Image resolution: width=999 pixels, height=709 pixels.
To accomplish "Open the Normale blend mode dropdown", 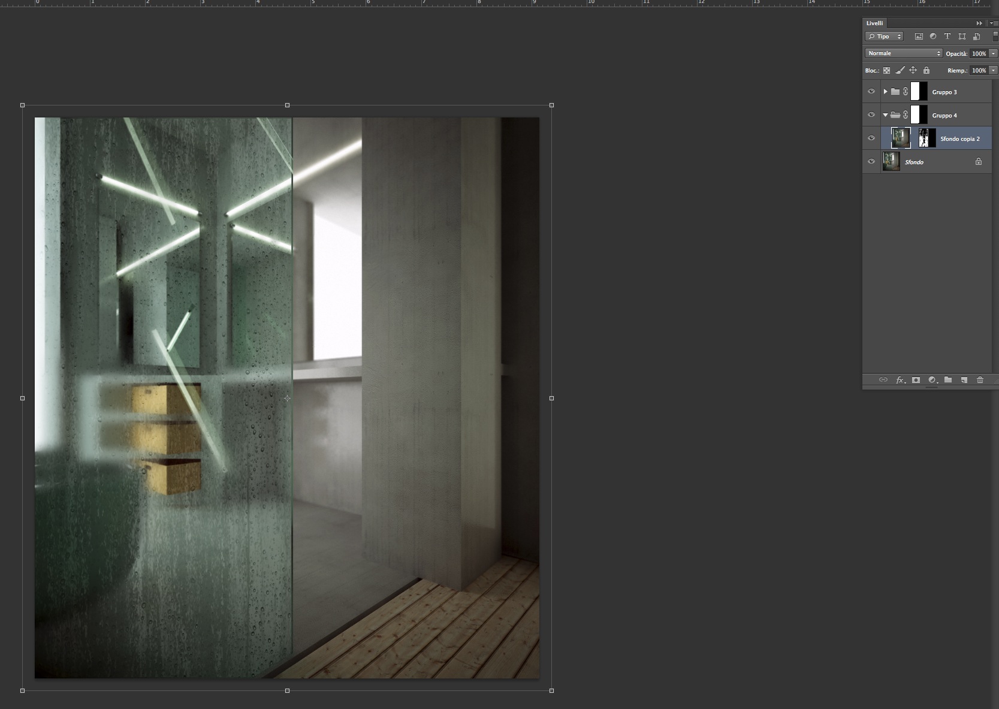I will coord(904,53).
